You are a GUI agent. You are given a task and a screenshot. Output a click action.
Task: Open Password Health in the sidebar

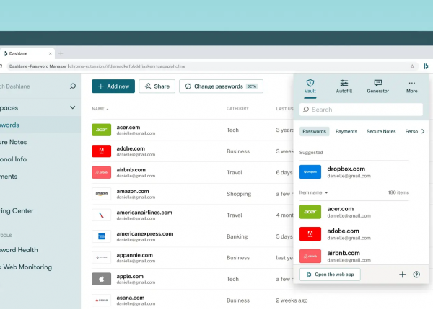click(x=19, y=250)
